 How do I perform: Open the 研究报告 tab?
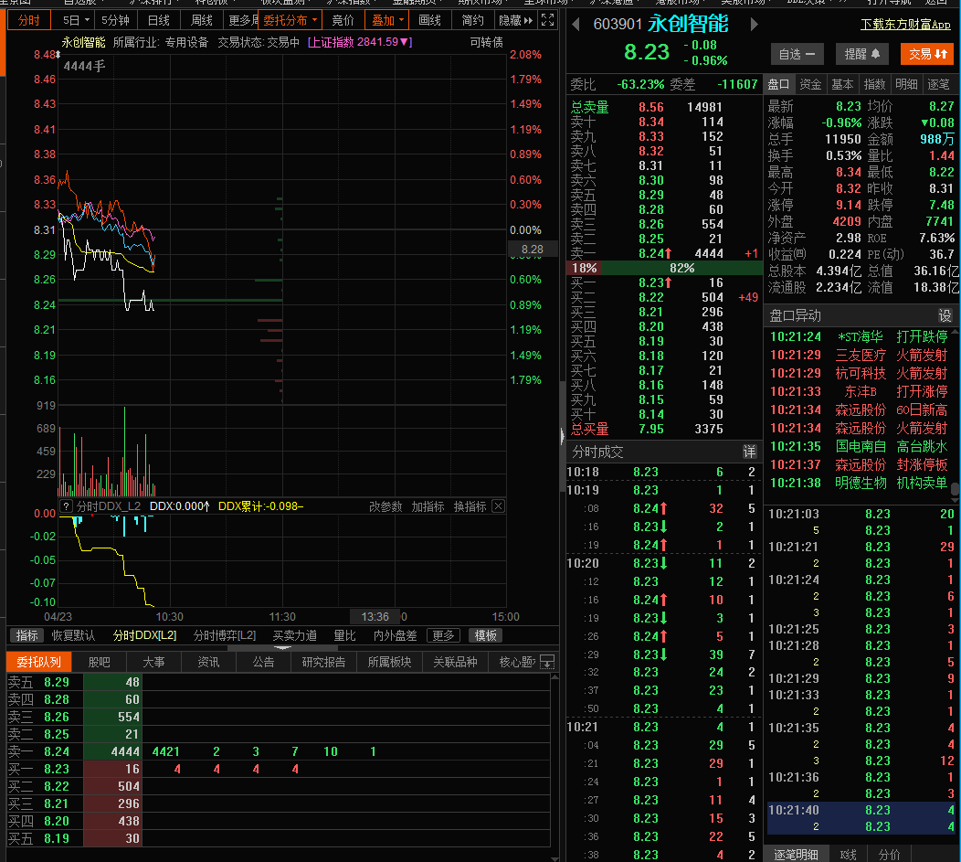pos(323,662)
